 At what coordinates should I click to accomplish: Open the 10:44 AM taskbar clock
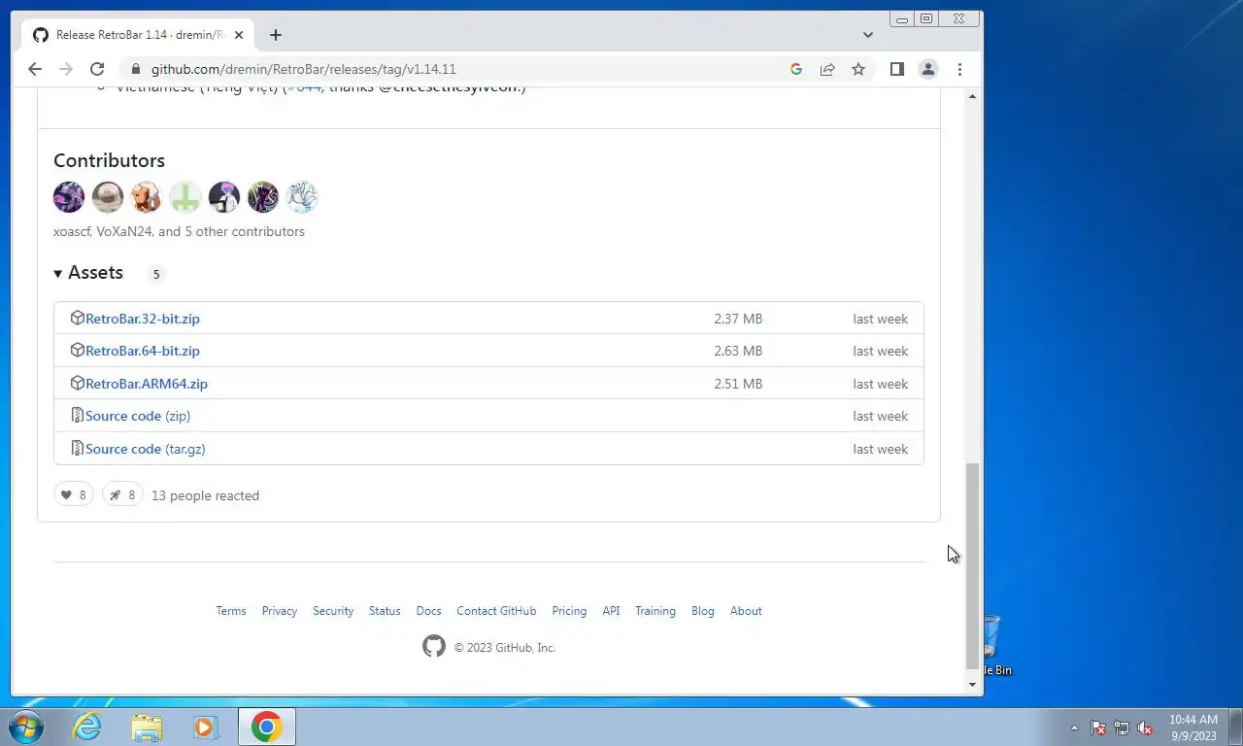coord(1193,728)
